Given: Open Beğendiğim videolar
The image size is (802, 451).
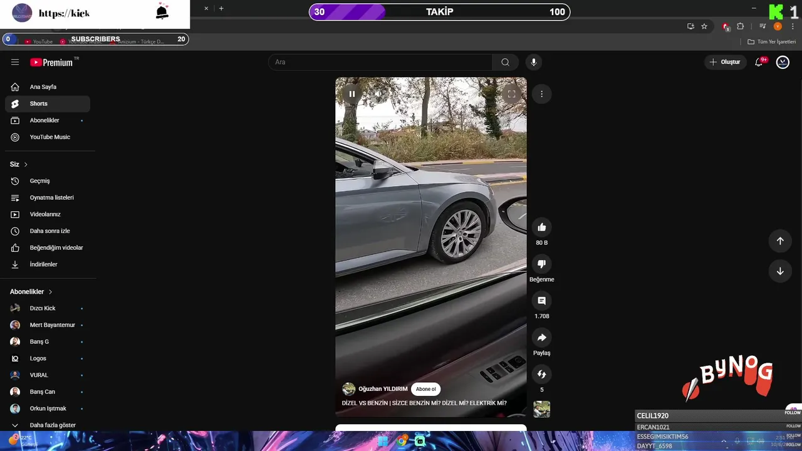Looking at the screenshot, I should tap(48, 248).
